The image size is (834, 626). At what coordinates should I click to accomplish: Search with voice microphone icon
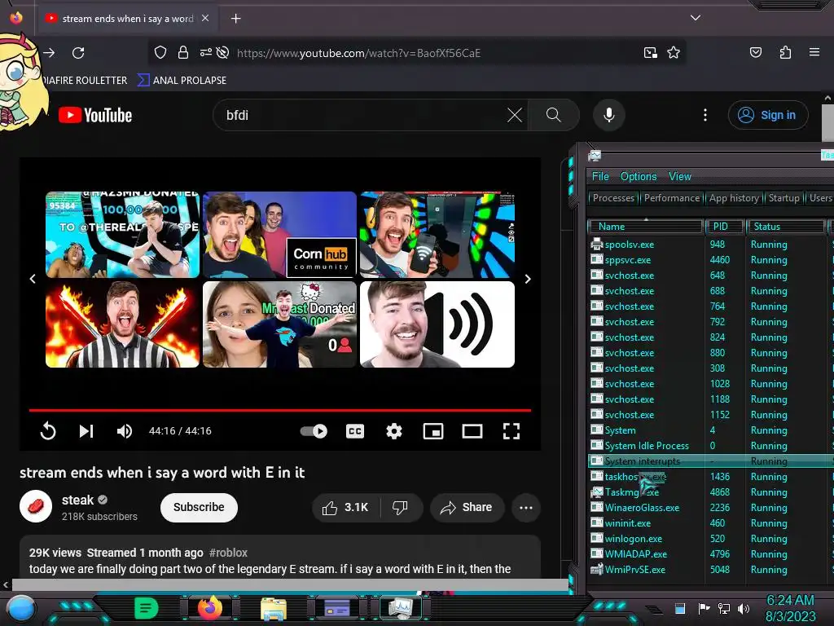click(x=609, y=115)
